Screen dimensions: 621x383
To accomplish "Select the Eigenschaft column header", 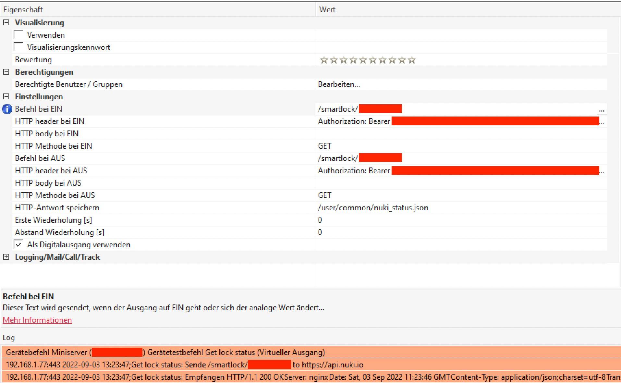I will click(x=158, y=9).
